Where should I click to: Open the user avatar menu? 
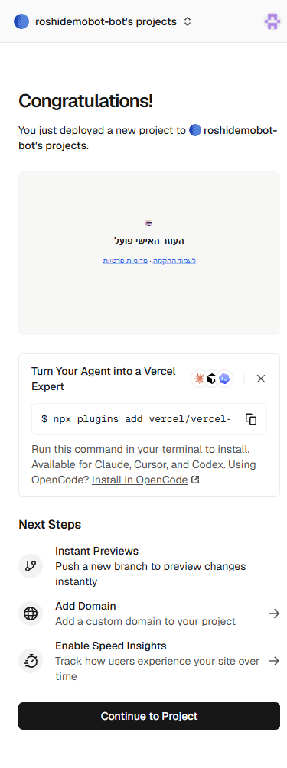(x=272, y=21)
